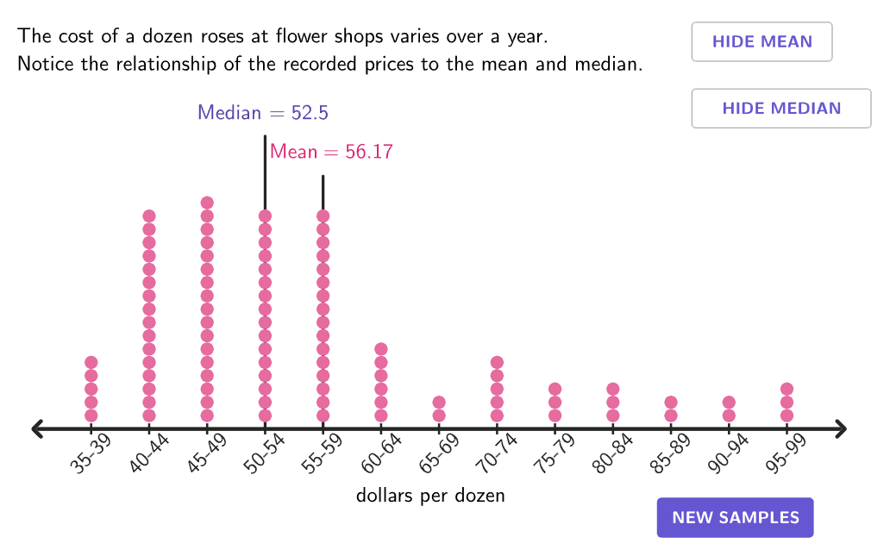
Task: Select the Mean = 56.17 label
Action: tap(331, 152)
